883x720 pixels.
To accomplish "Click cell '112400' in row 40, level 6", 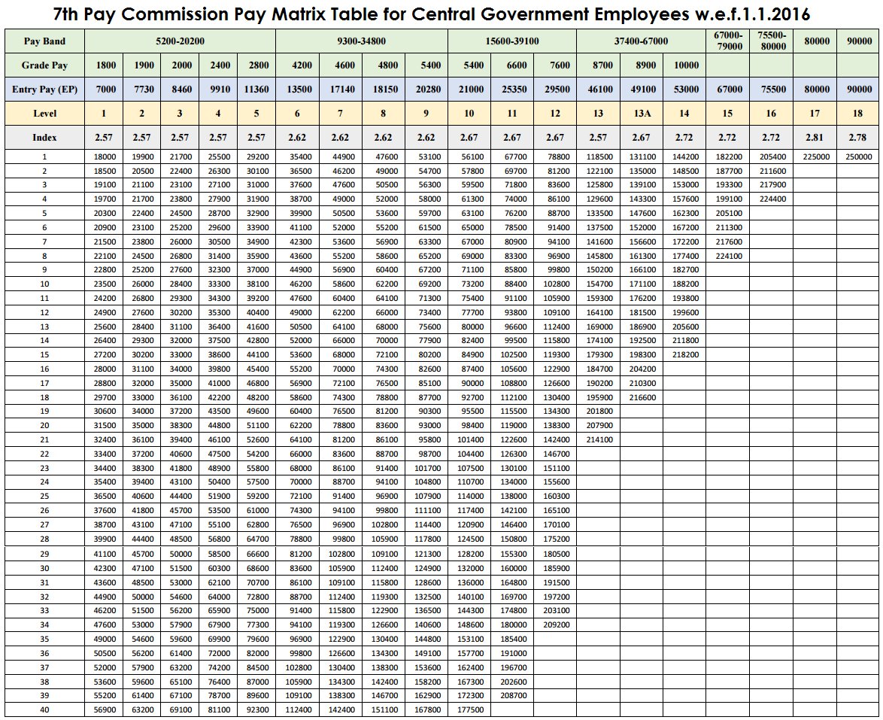I will 299,710.
